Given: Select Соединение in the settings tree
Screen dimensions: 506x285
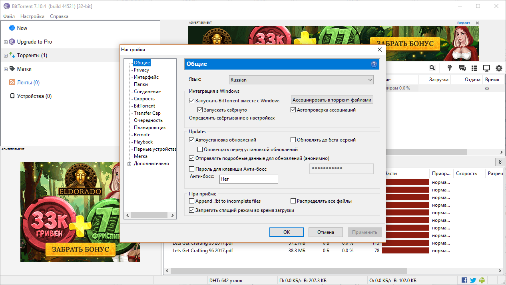Looking at the screenshot, I should click(147, 92).
